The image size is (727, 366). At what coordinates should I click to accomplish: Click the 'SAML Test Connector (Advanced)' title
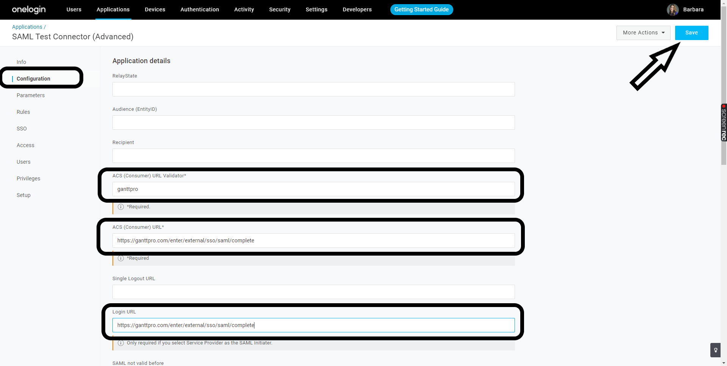pyautogui.click(x=73, y=37)
